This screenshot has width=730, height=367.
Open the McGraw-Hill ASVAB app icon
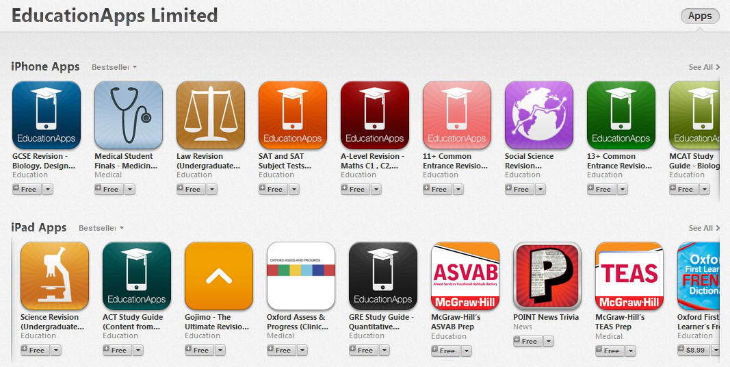pyautogui.click(x=465, y=276)
